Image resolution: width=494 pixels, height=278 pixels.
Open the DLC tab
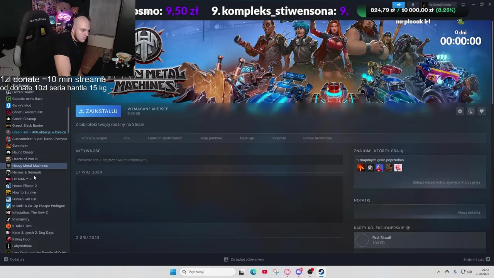click(x=127, y=138)
